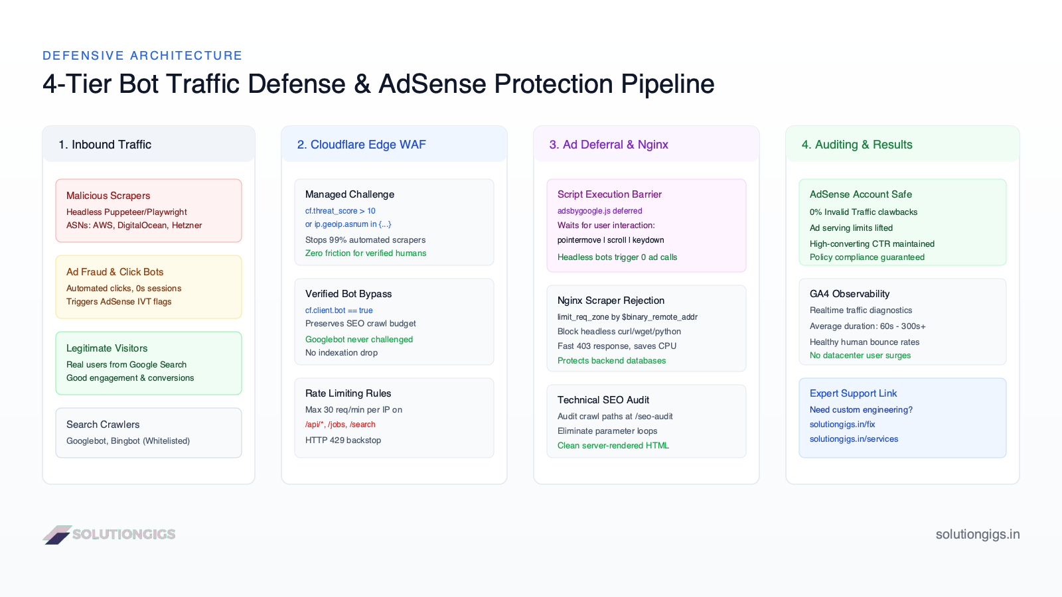Click Fast 403 response, saves CPU line
The height and width of the screenshot is (597, 1062).
[617, 346]
